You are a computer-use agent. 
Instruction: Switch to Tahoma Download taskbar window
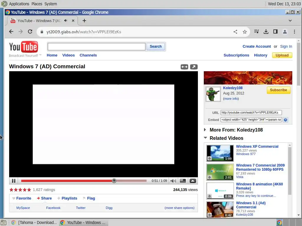(34, 222)
